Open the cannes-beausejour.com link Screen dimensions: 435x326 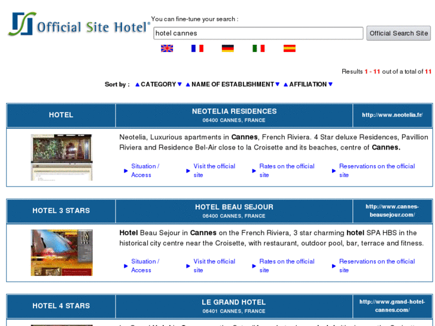[393, 211]
